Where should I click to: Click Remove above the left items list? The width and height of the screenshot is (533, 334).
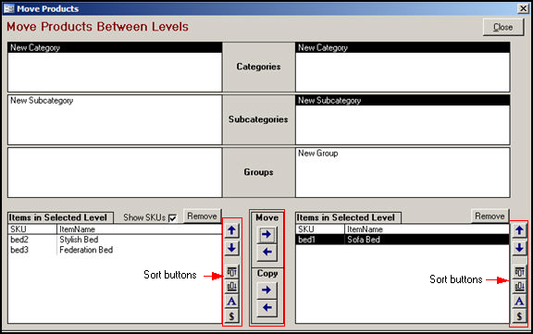click(202, 216)
